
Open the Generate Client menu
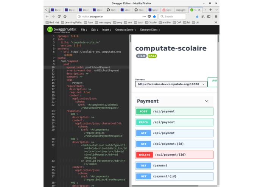[x=150, y=30]
